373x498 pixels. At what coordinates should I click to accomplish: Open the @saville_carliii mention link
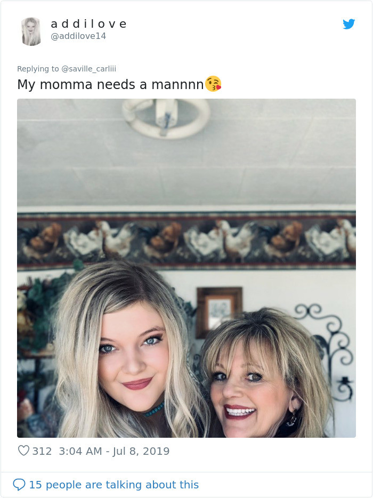(x=88, y=69)
